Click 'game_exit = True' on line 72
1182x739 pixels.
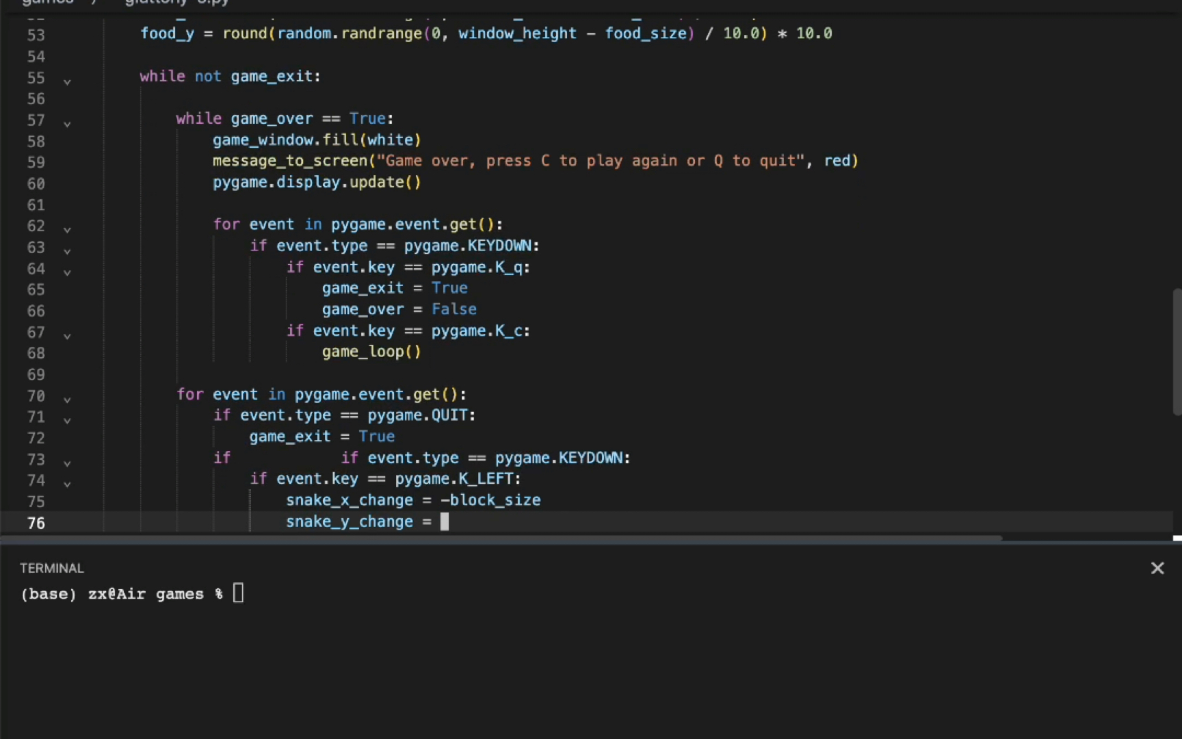pos(322,437)
